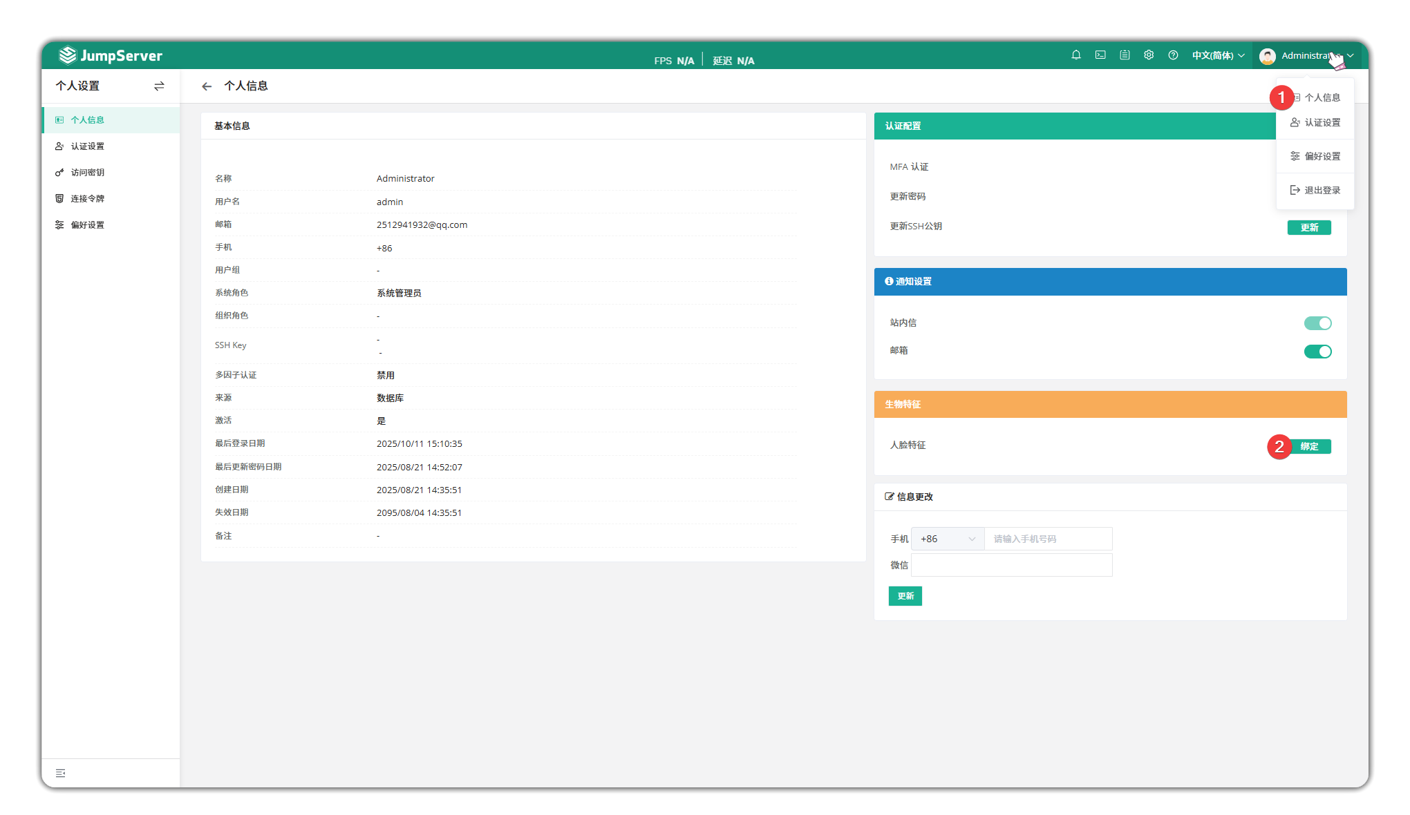The width and height of the screenshot is (1410, 815).
Task: Click the help question mark icon
Action: point(1173,55)
